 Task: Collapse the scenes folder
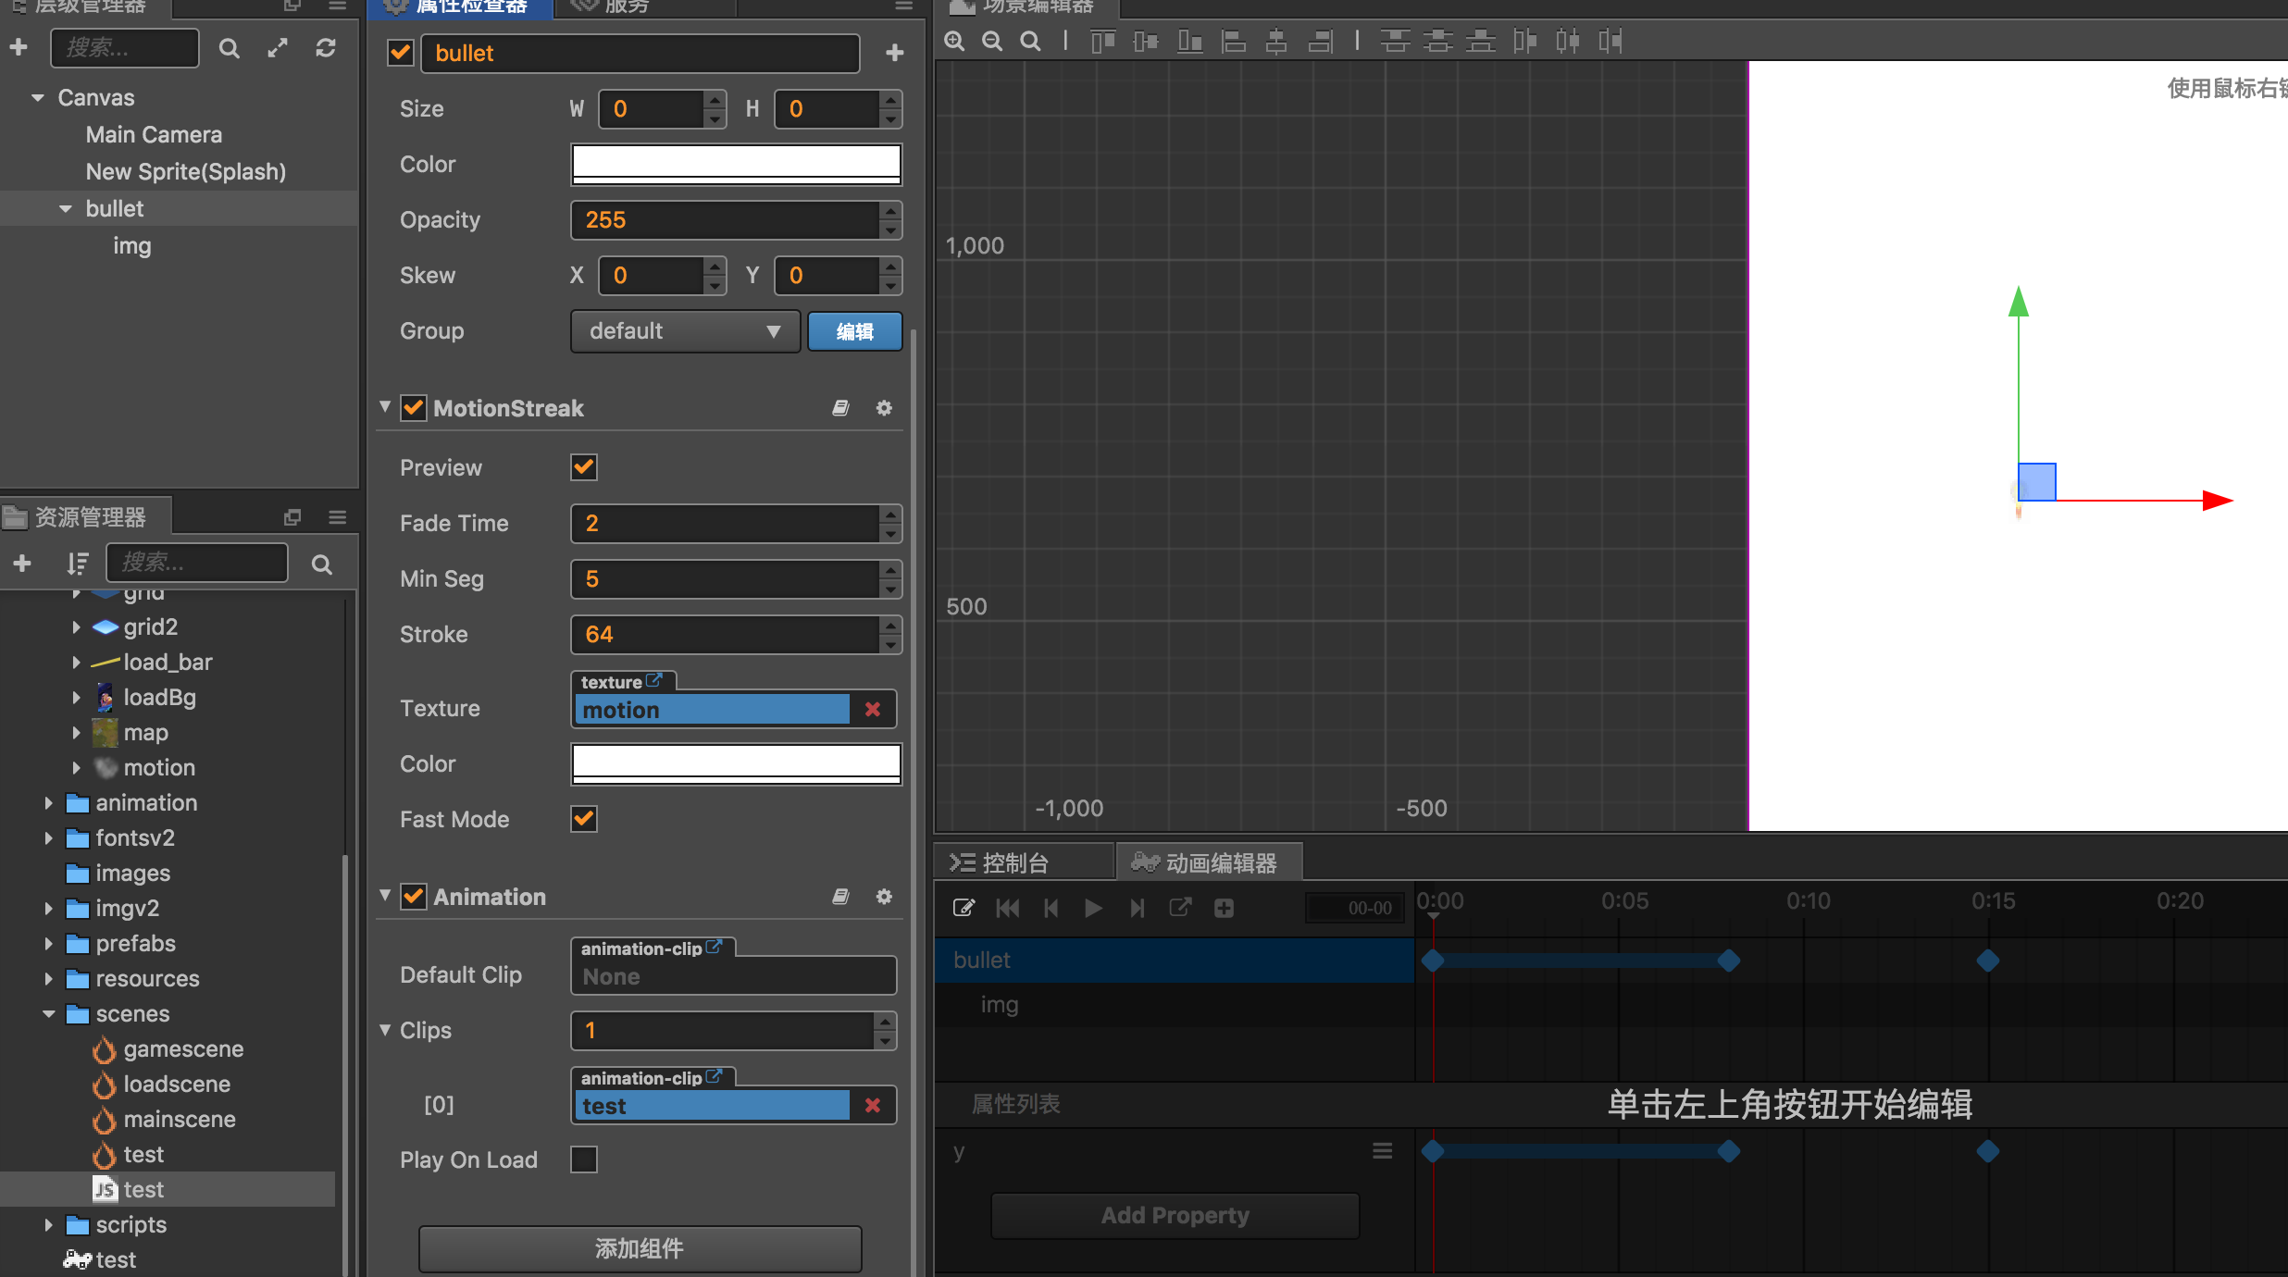[49, 1014]
